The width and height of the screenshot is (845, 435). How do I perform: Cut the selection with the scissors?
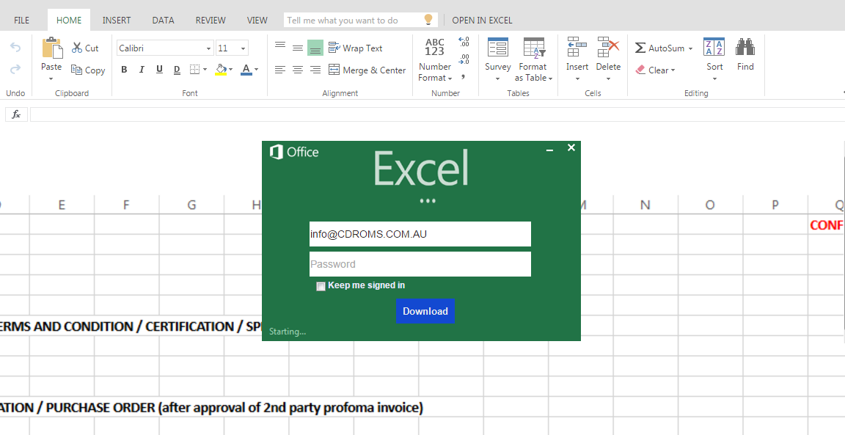click(x=85, y=48)
